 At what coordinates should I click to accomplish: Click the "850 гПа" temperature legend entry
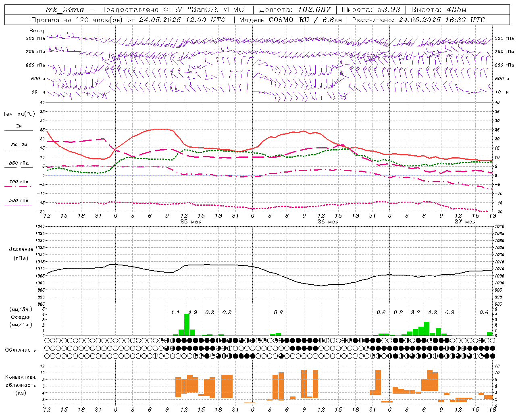[19, 163]
